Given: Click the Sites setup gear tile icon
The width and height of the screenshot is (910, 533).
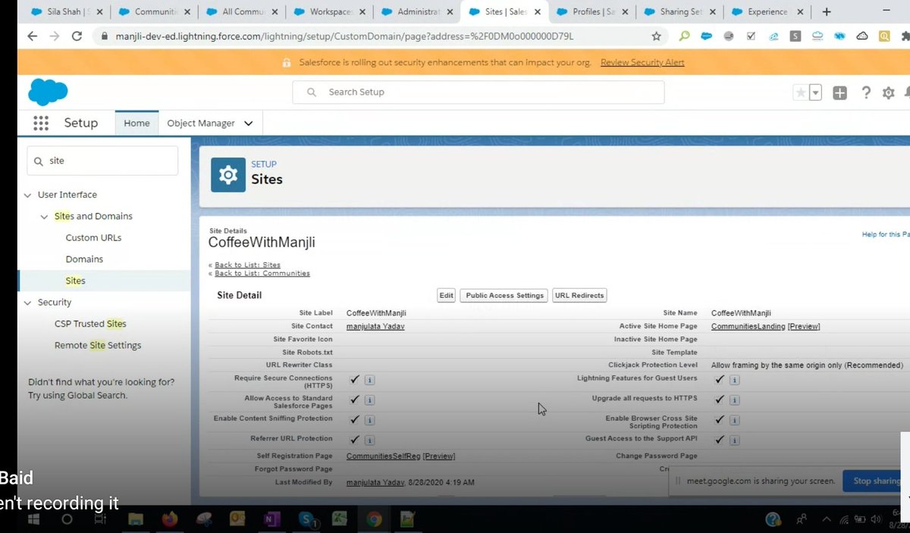Looking at the screenshot, I should point(227,174).
